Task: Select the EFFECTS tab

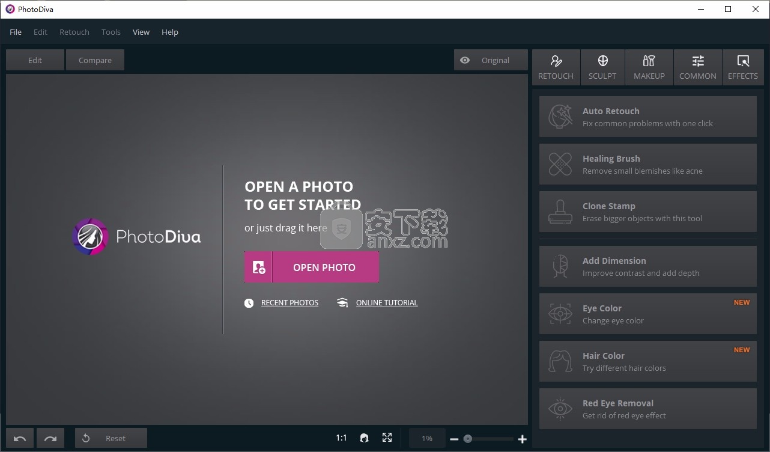Action: coord(743,67)
